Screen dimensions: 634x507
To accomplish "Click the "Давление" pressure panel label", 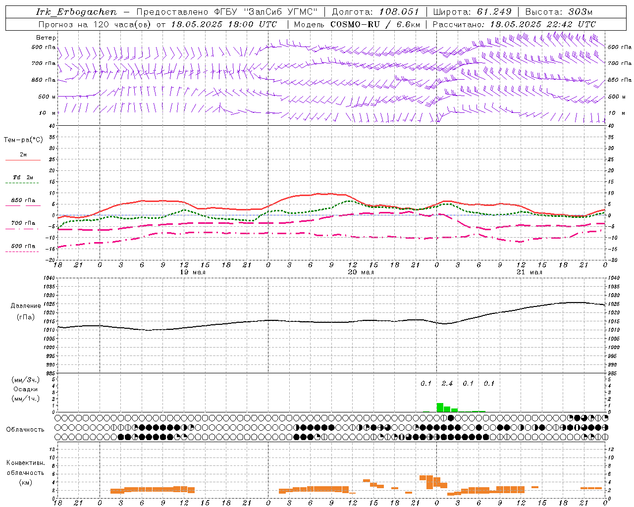I will [26, 306].
